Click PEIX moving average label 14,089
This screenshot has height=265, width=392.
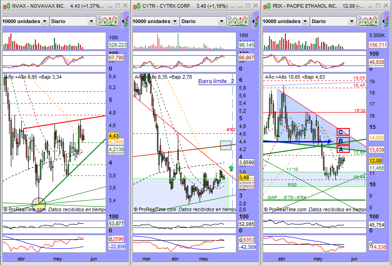(377, 137)
